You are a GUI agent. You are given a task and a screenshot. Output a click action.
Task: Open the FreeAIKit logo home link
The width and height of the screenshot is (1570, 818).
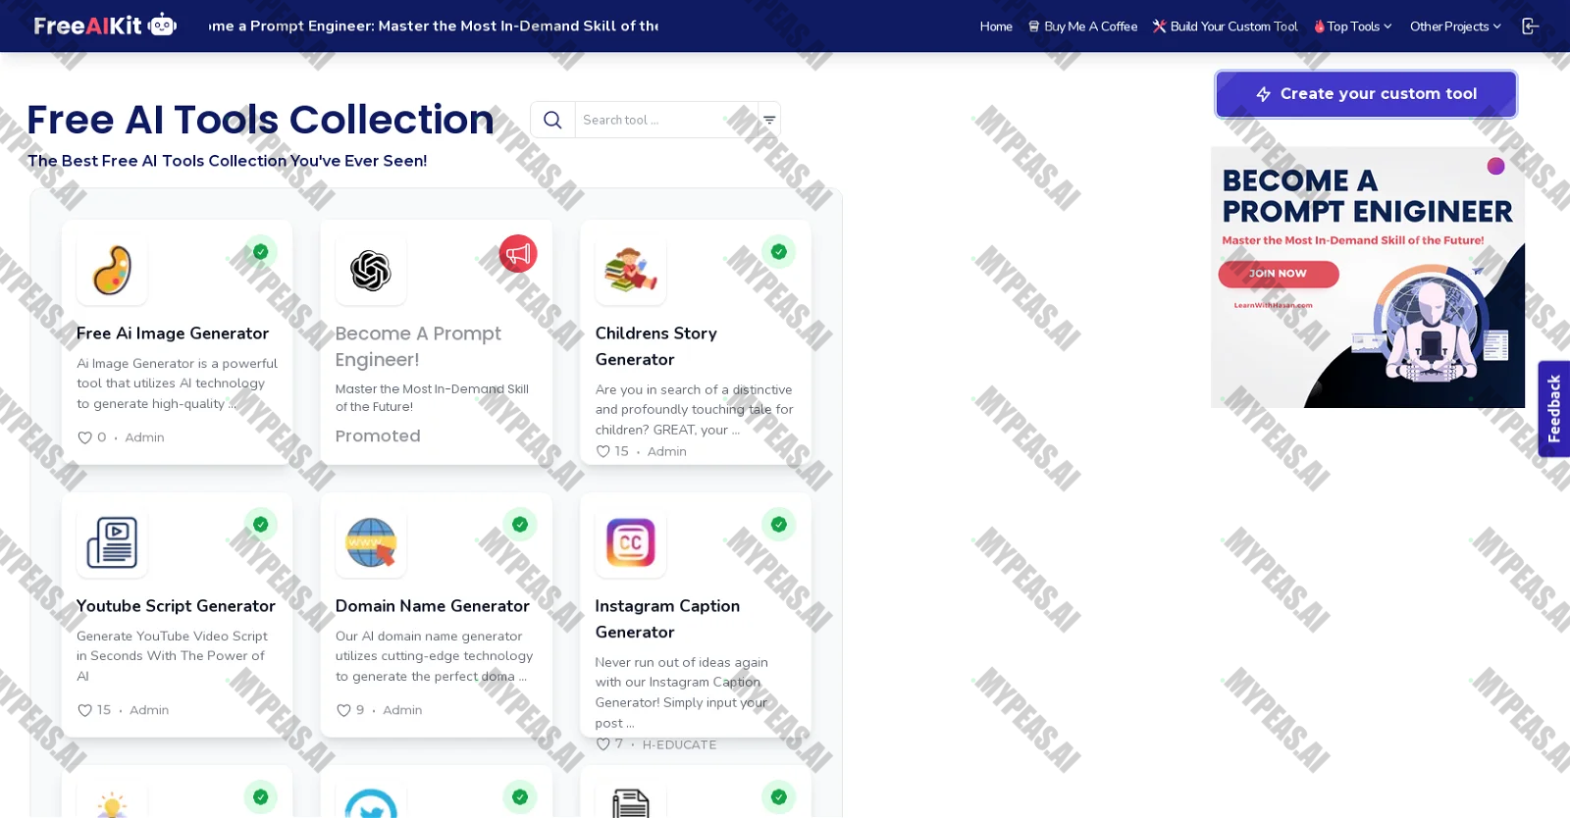click(105, 26)
